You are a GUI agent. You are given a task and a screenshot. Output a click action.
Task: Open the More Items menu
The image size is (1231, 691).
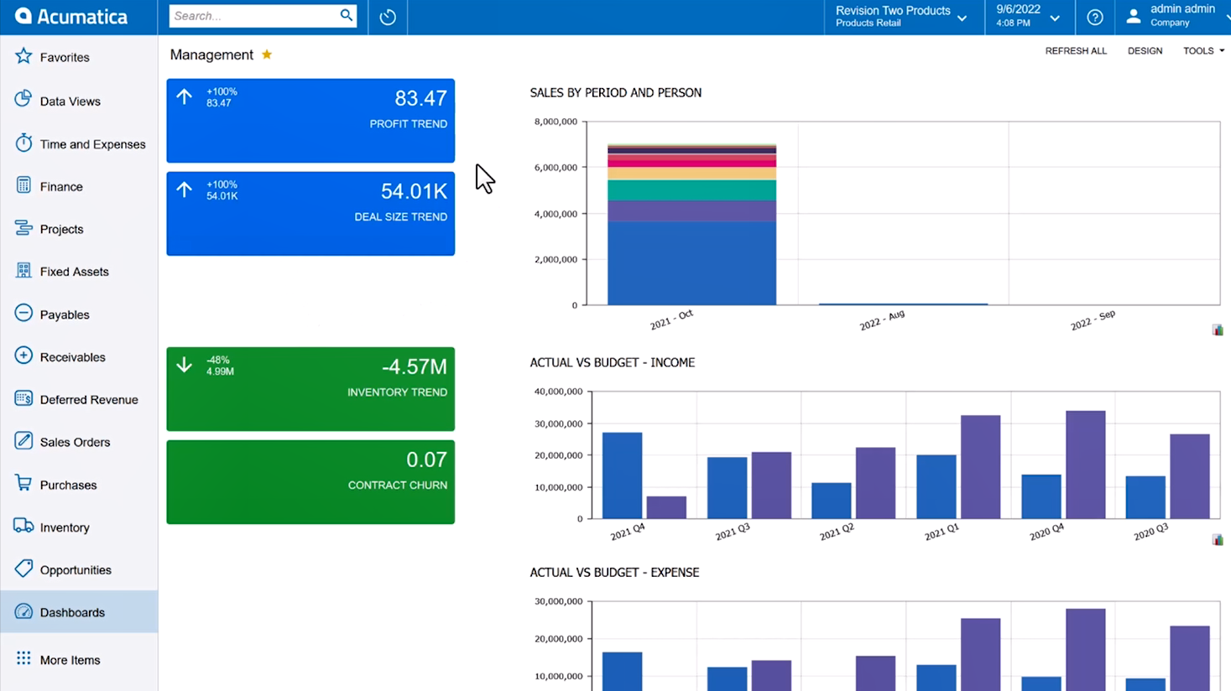point(71,660)
